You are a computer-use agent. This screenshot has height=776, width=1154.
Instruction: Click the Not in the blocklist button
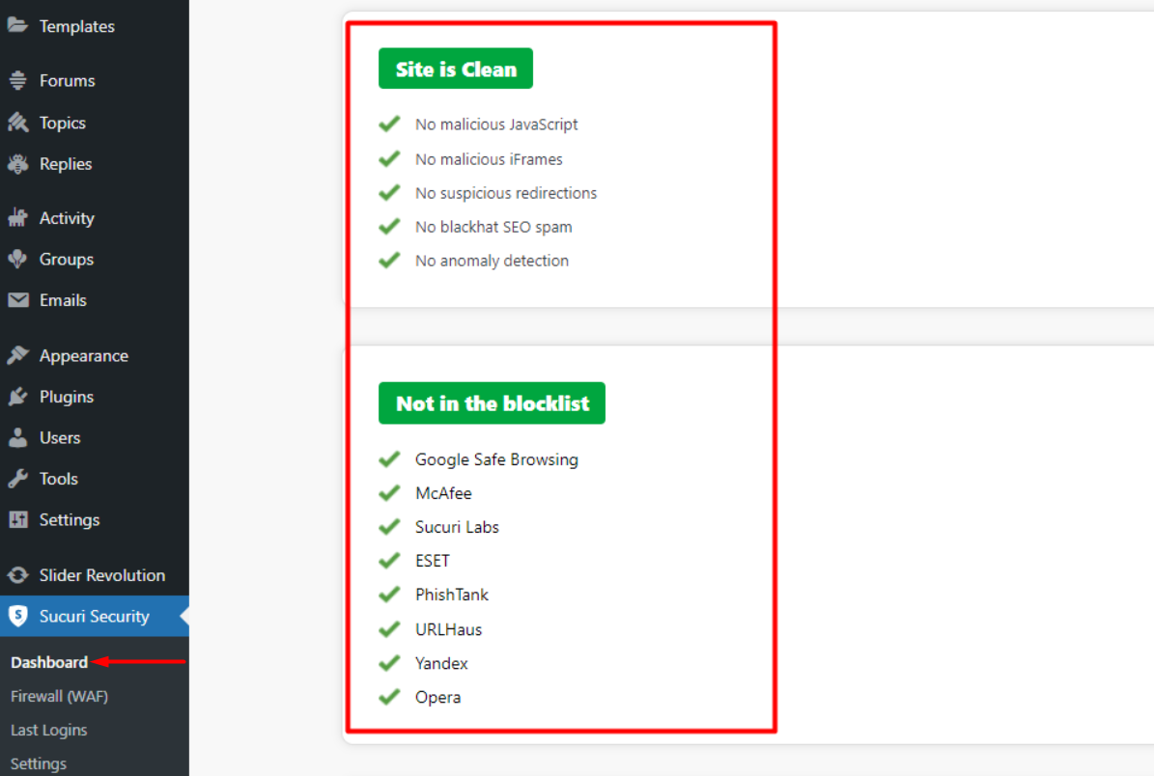(492, 402)
